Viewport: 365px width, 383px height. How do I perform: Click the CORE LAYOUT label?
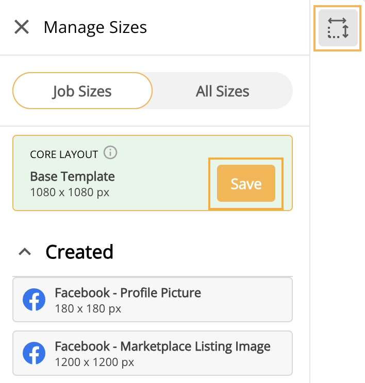point(64,154)
